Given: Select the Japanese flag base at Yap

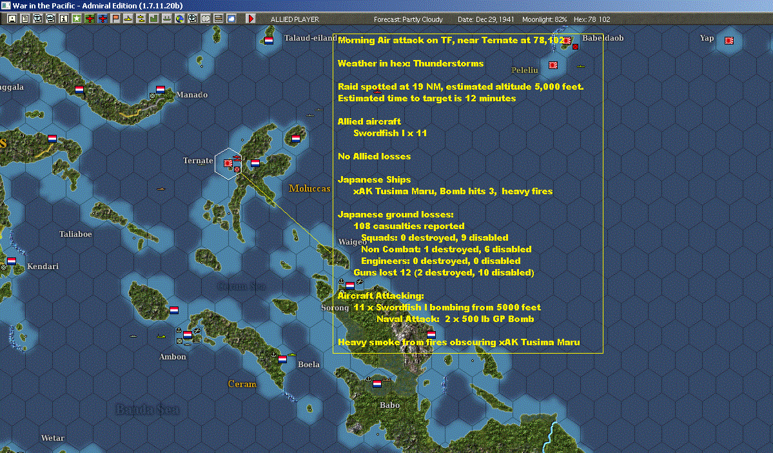Looking at the screenshot, I should tap(729, 41).
